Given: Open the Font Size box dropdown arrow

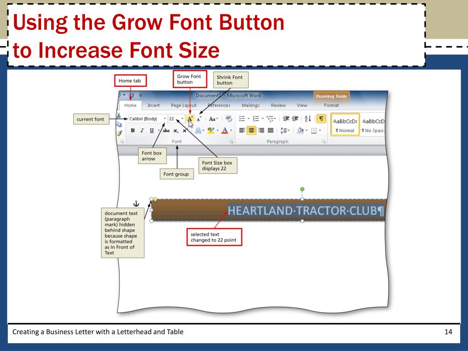Looking at the screenshot, I should point(182,118).
